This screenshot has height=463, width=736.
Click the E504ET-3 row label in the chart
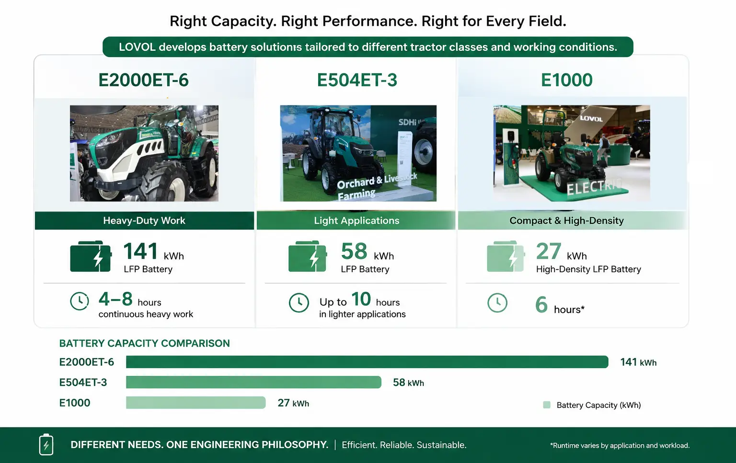83,382
